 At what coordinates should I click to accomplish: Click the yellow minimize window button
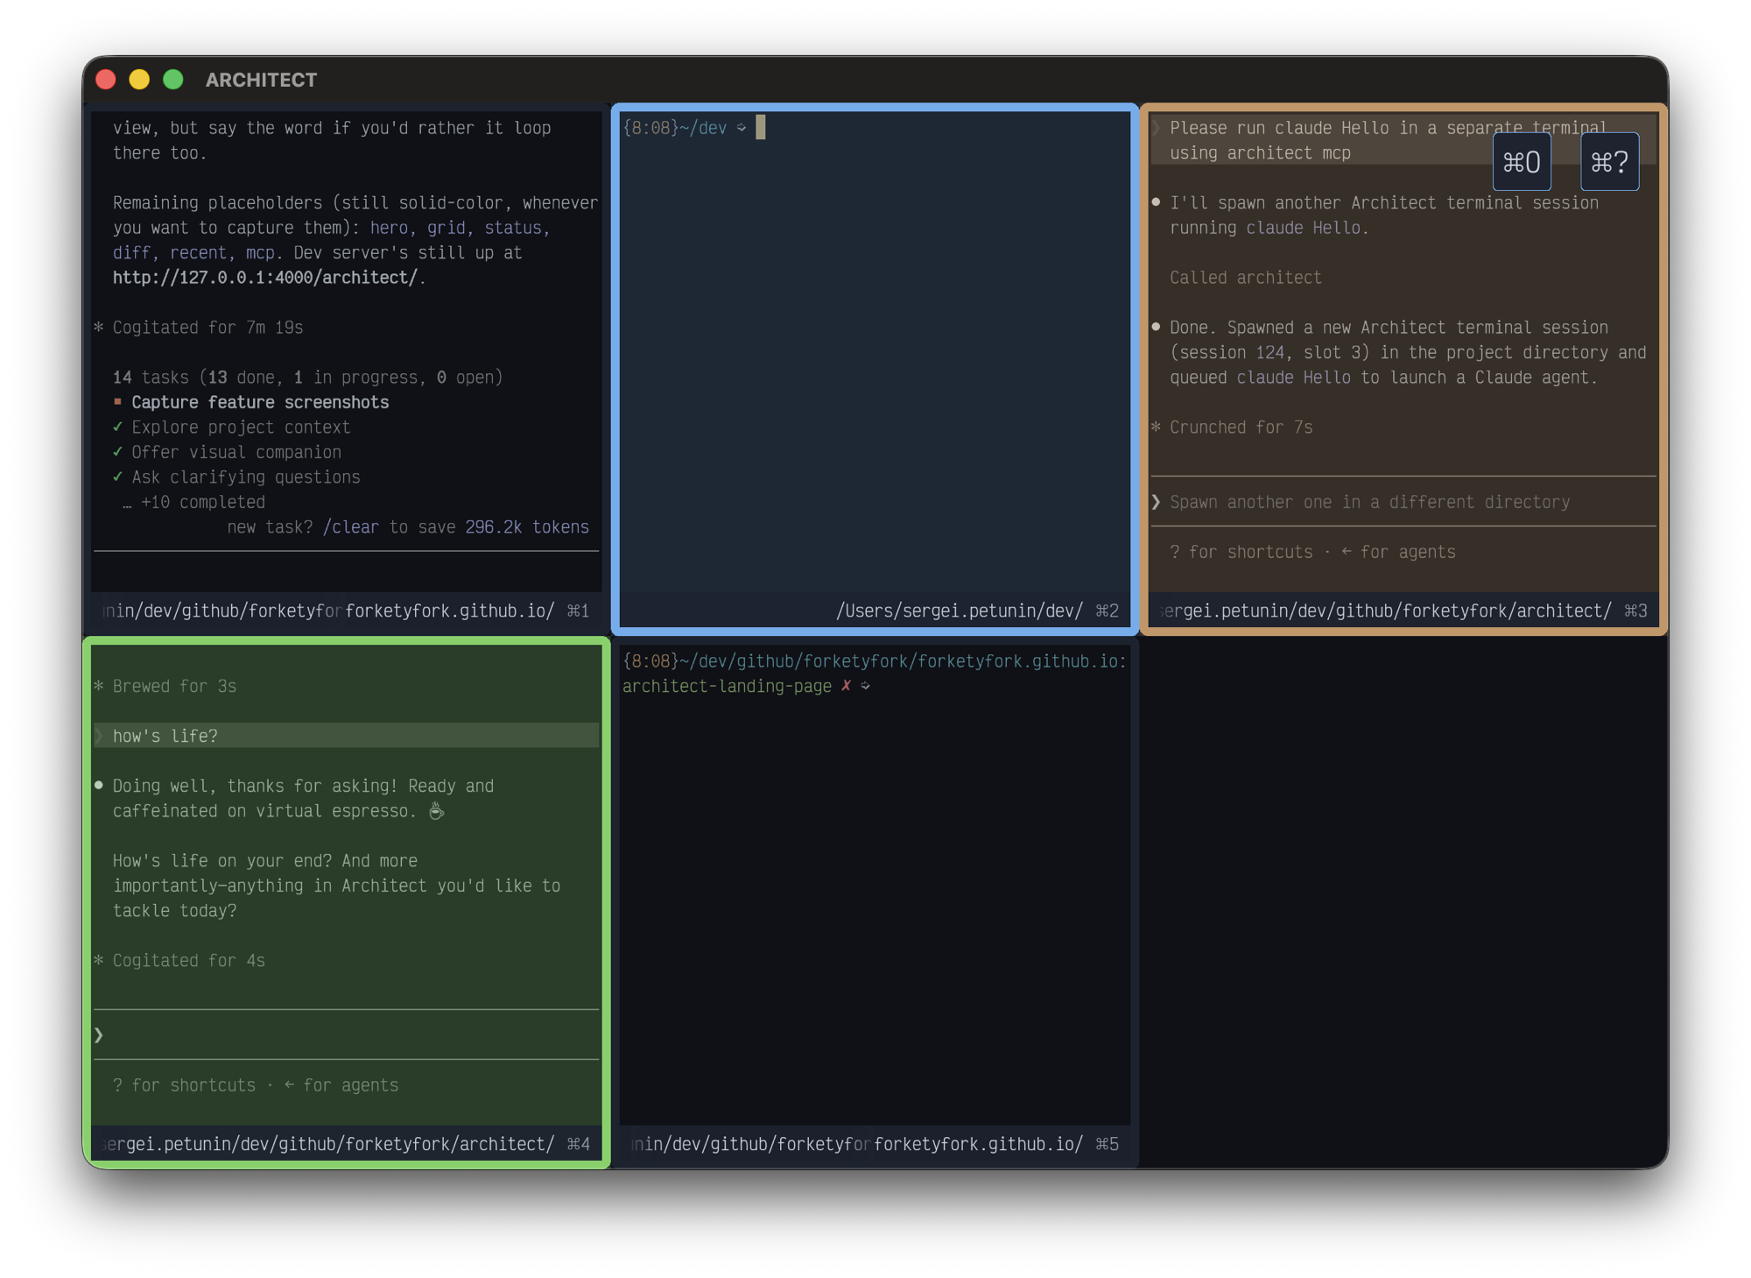coord(139,80)
